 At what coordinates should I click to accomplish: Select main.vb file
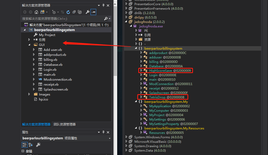(49, 75)
